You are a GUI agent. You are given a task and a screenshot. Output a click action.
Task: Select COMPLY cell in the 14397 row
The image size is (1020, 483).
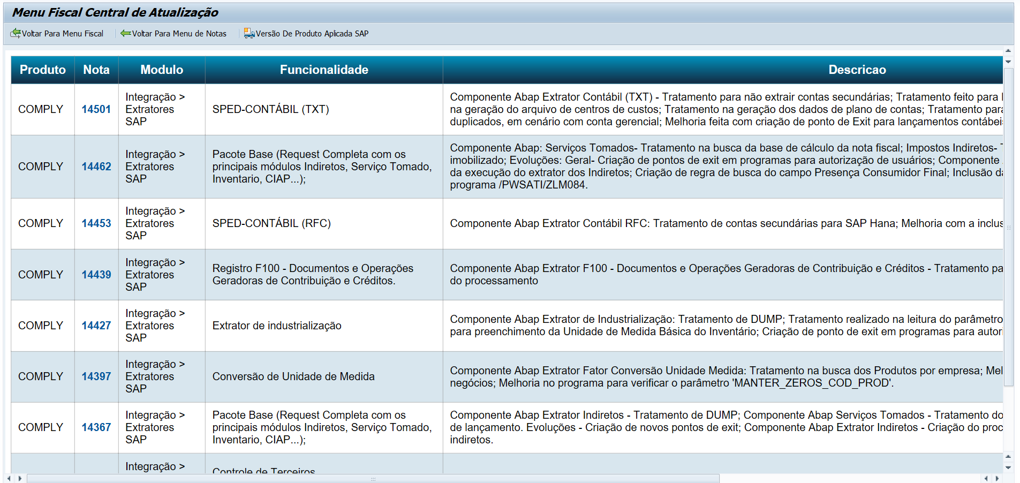[x=43, y=376]
